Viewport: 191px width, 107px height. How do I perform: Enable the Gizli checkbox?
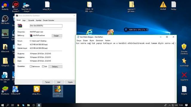[x=43, y=66]
